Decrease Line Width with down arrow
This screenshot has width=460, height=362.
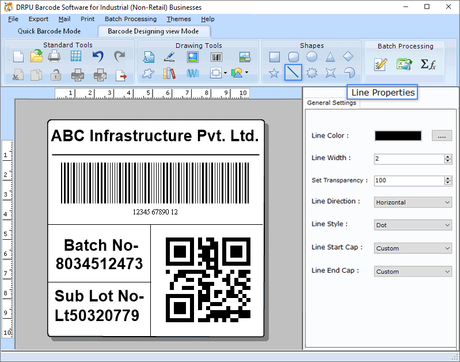(x=448, y=161)
